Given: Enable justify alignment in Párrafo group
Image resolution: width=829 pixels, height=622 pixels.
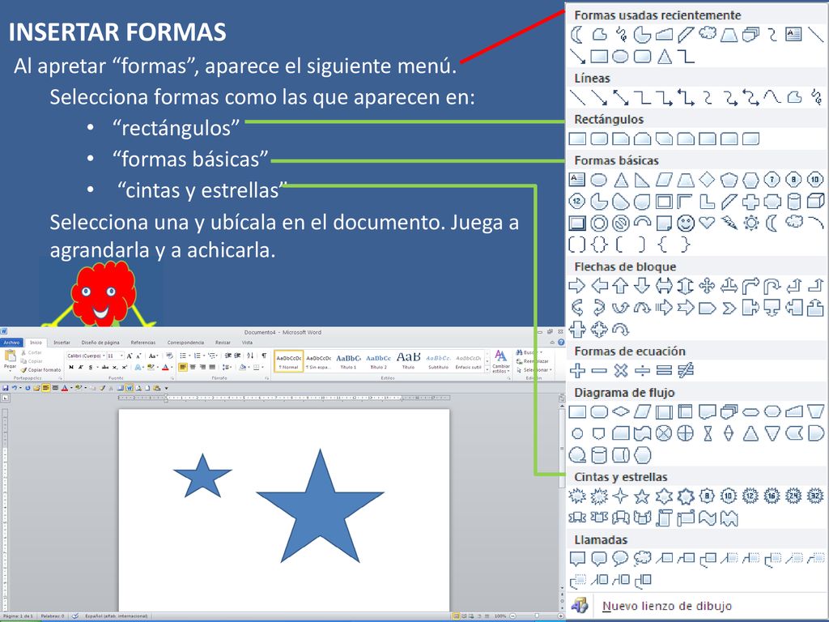Looking at the screenshot, I should click(212, 367).
